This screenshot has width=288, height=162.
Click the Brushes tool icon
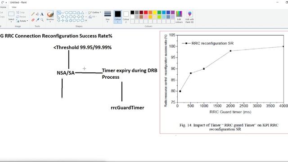[50, 14]
